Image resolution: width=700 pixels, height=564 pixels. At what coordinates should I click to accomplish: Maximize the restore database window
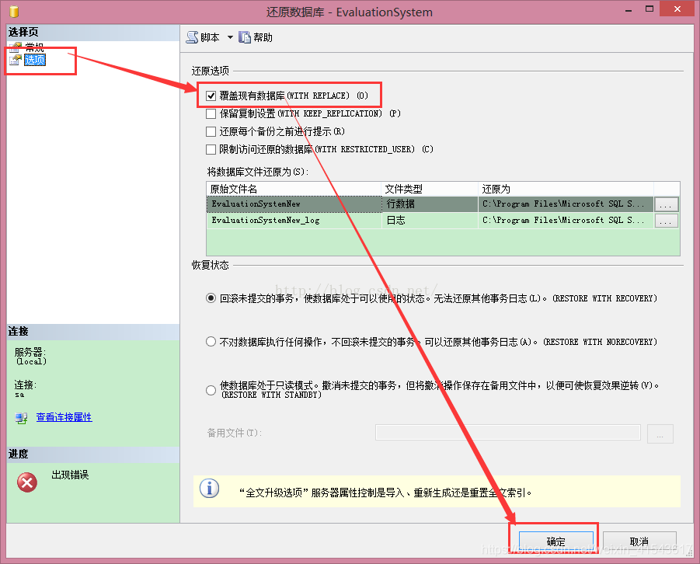[x=650, y=9]
